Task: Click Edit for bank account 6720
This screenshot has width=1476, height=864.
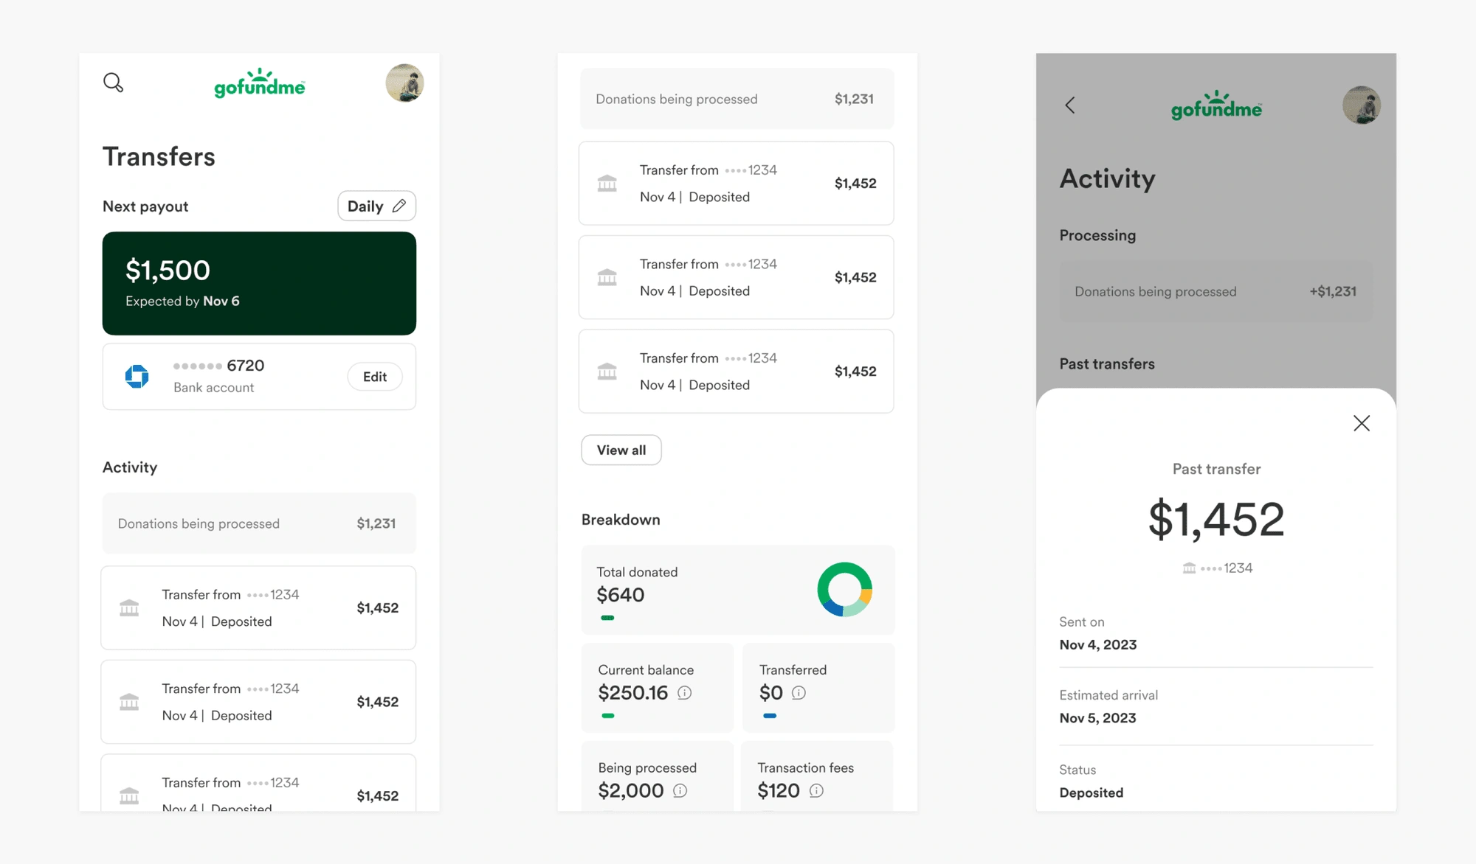Action: [x=375, y=377]
